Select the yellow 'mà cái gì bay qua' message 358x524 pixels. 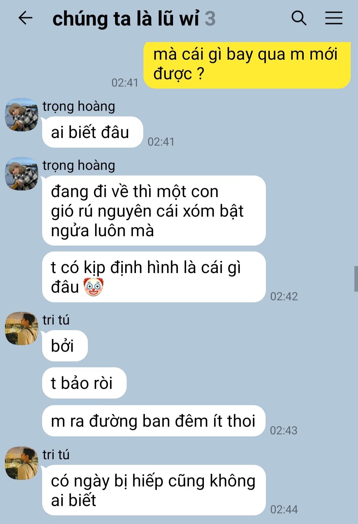pyautogui.click(x=247, y=65)
